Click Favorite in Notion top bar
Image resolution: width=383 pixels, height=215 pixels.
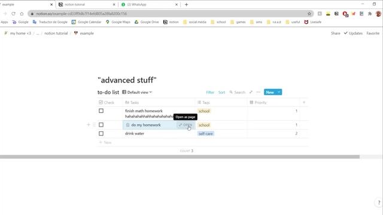(373, 33)
